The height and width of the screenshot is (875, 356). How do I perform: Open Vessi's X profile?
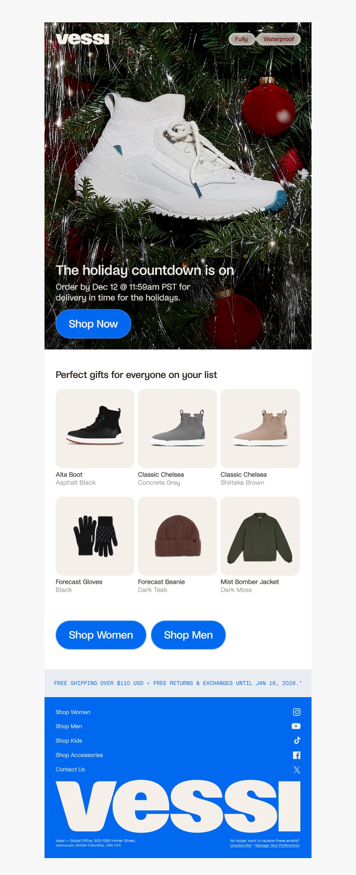(x=296, y=769)
